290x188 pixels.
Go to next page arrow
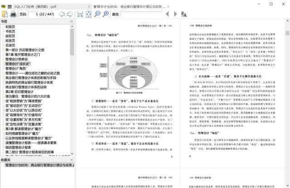click(x=70, y=14)
